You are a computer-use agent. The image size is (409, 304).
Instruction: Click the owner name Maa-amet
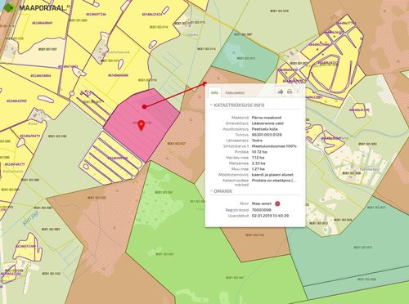pos(262,203)
